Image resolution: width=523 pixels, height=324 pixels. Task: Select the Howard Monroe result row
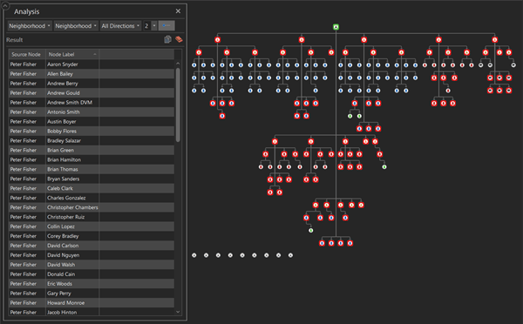(92, 303)
